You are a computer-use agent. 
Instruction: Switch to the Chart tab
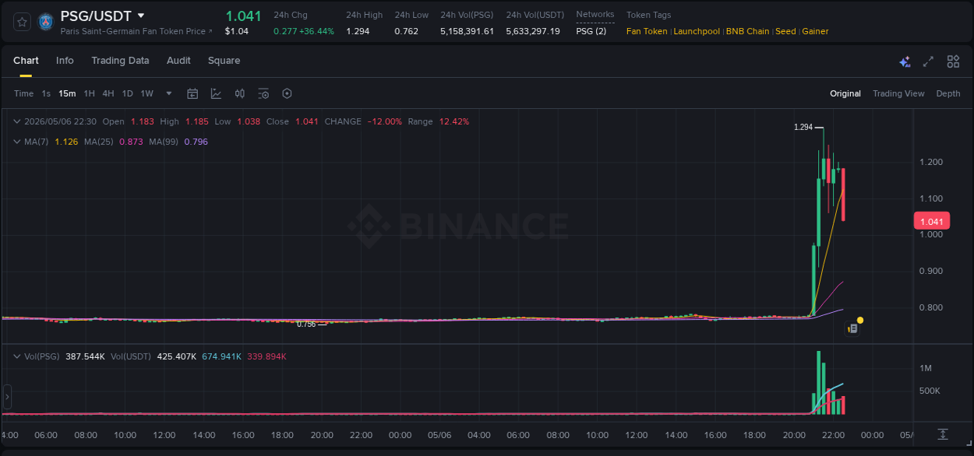pyautogui.click(x=26, y=61)
